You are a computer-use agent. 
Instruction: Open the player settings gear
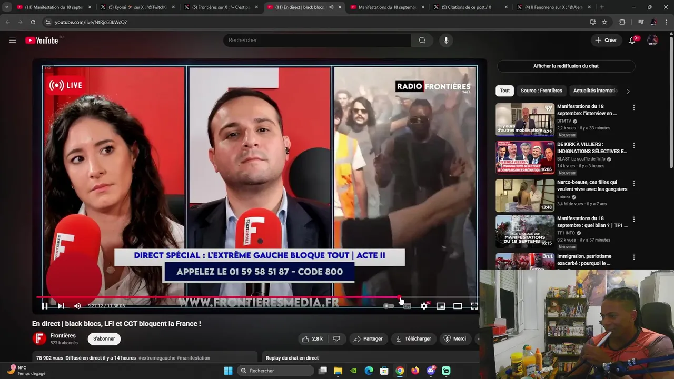coord(424,306)
